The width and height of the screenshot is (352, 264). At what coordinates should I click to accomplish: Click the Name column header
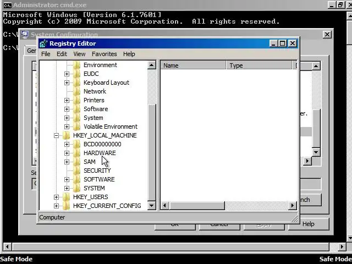(x=193, y=65)
